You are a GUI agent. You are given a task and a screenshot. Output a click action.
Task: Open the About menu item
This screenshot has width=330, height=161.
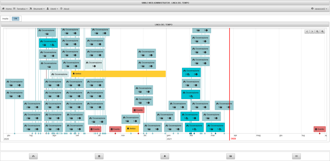pyautogui.click(x=65, y=9)
